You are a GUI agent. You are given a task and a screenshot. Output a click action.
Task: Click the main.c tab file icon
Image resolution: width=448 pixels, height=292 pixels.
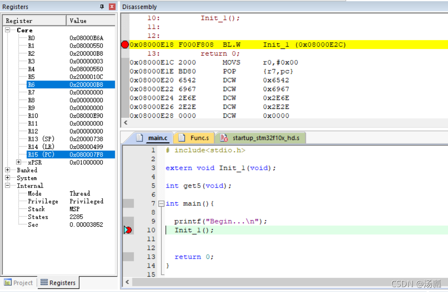tap(140, 138)
